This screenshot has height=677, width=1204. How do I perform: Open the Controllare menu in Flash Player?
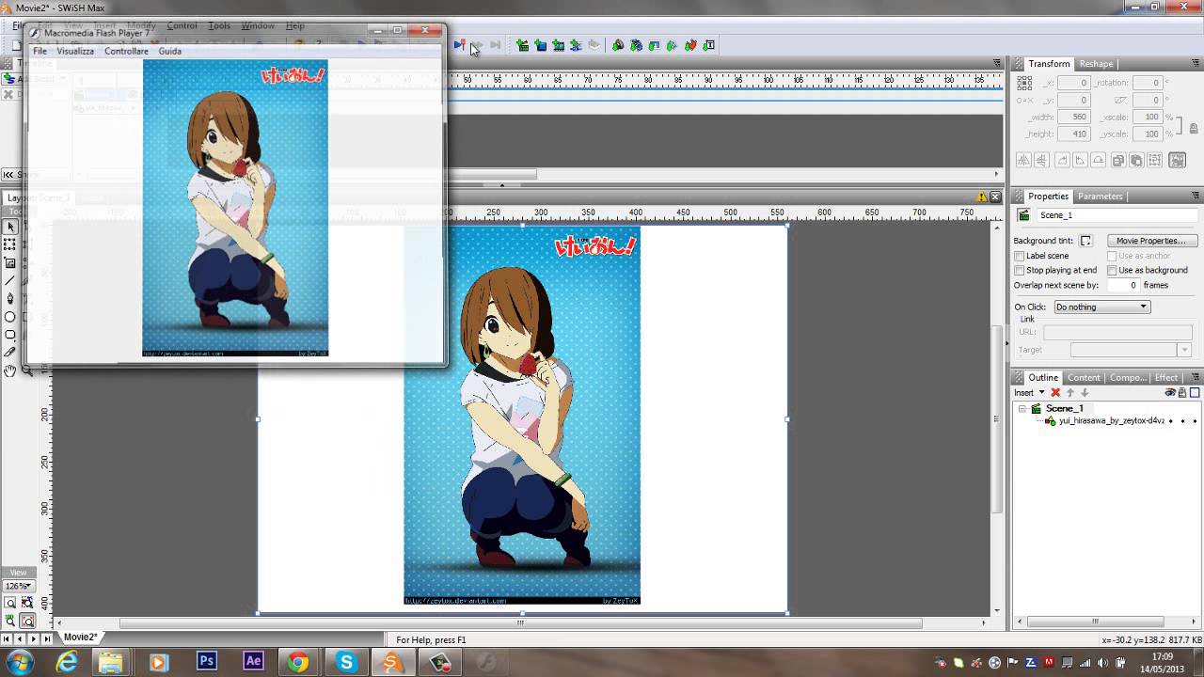(126, 52)
